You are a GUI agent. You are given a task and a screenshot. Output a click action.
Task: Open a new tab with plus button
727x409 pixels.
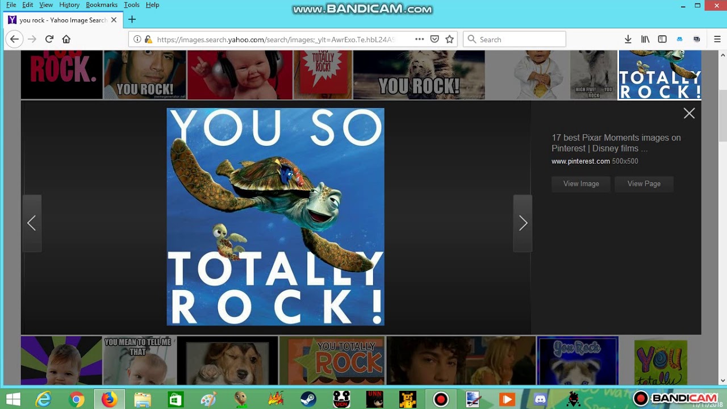pyautogui.click(x=132, y=19)
